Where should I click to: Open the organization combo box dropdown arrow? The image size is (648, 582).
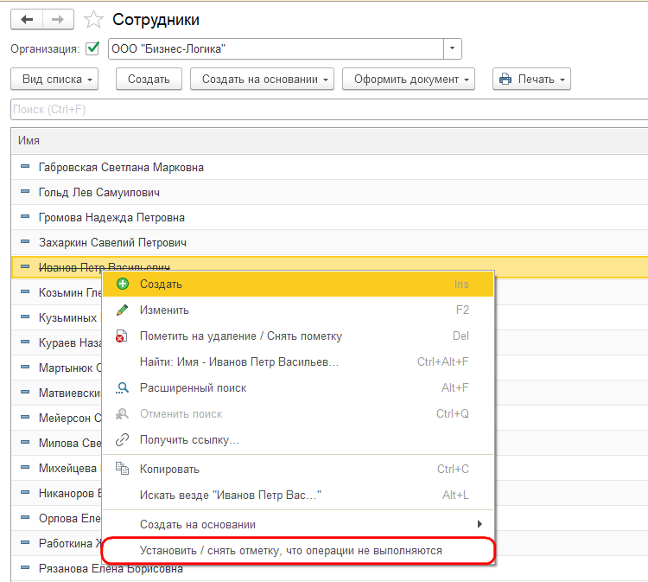[452, 48]
